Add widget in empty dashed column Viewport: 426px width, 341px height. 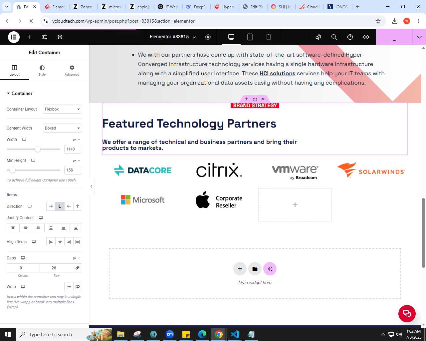(295, 205)
